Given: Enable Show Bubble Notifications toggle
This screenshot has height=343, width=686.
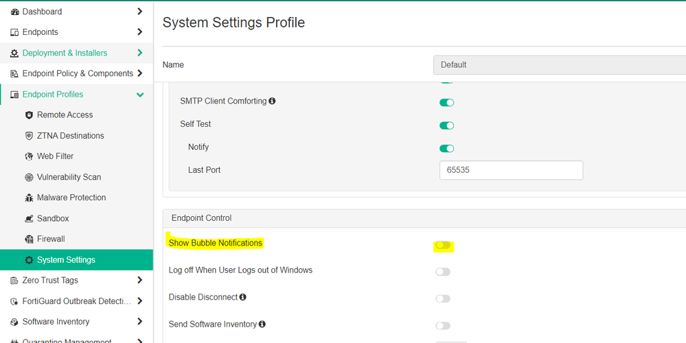Looking at the screenshot, I should pyautogui.click(x=443, y=246).
